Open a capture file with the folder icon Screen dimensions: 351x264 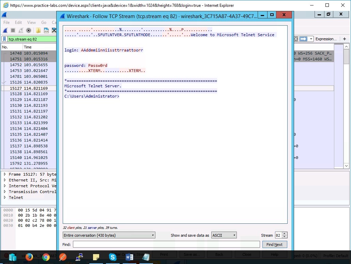click(38, 30)
